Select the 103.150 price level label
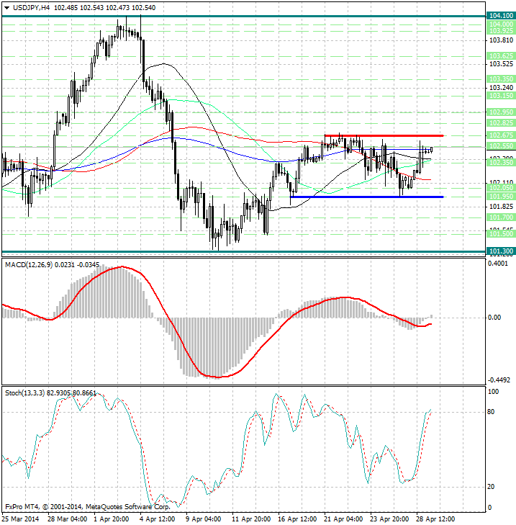The height and width of the screenshot is (525, 516). [x=501, y=96]
